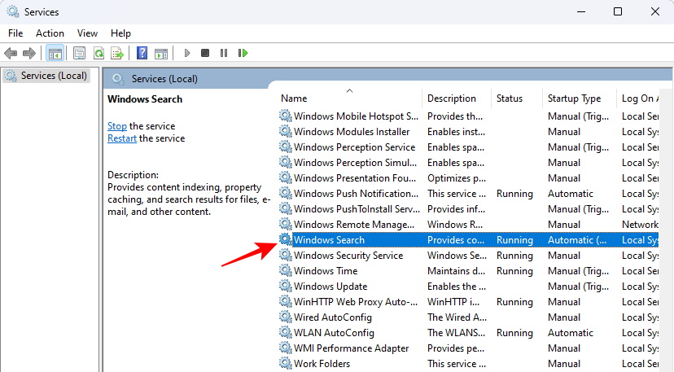Open the Help menu
674x372 pixels.
pyautogui.click(x=120, y=33)
